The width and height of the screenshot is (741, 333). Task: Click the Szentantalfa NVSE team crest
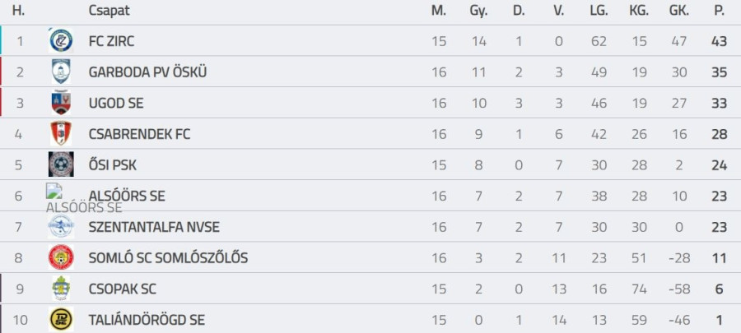[60, 227]
